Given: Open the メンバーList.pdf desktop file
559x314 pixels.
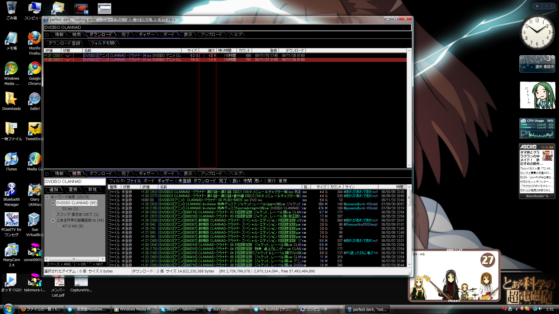Looking at the screenshot, I should pyautogui.click(x=58, y=287).
